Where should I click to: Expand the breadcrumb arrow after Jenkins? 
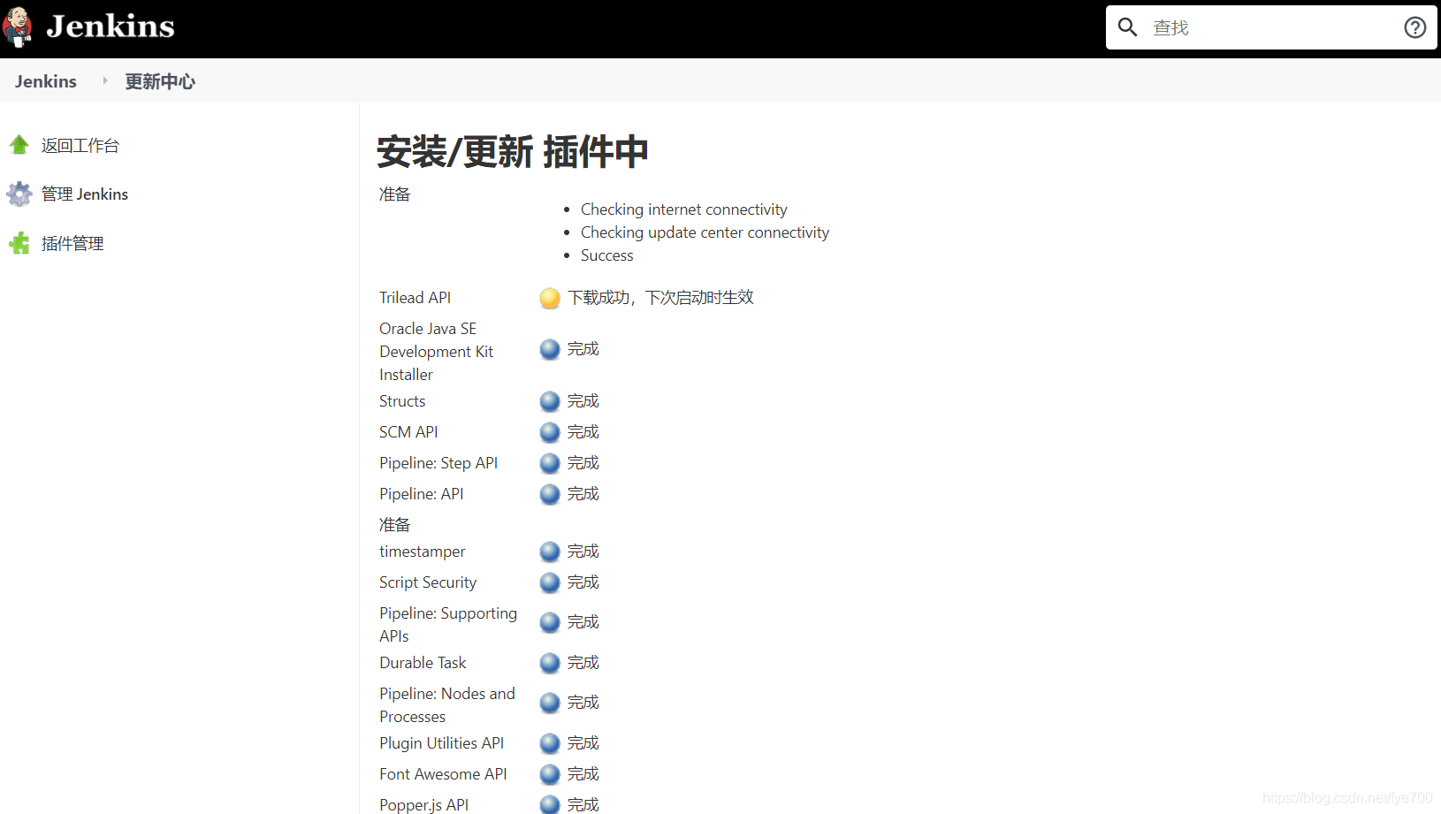pyautogui.click(x=105, y=80)
